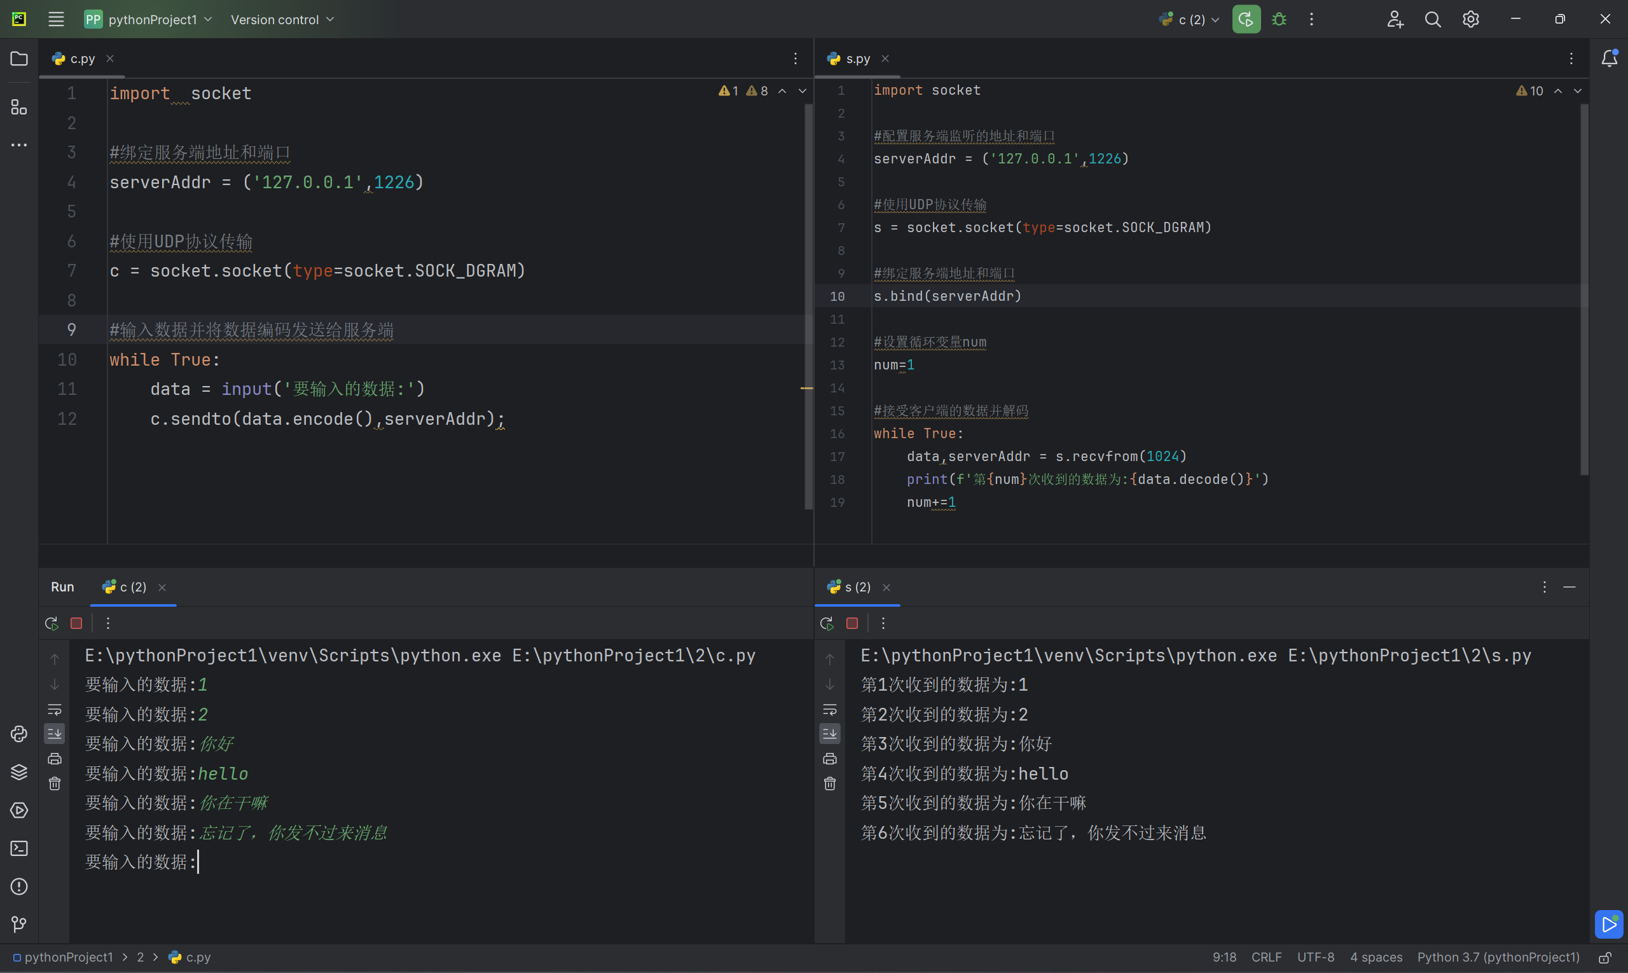This screenshot has width=1628, height=973.
Task: Toggle soft-wrap in c (2) console
Action: point(55,710)
